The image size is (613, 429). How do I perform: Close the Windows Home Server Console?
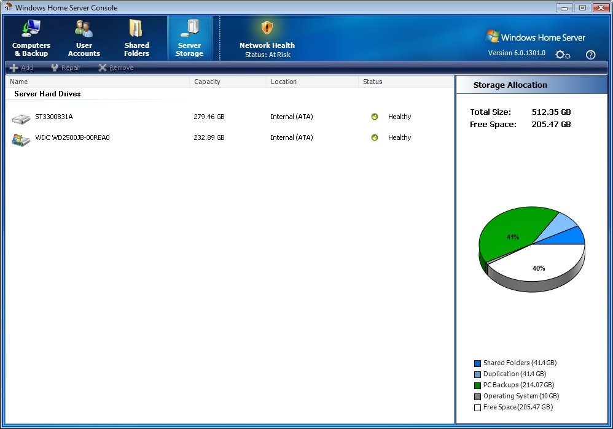(601, 7)
